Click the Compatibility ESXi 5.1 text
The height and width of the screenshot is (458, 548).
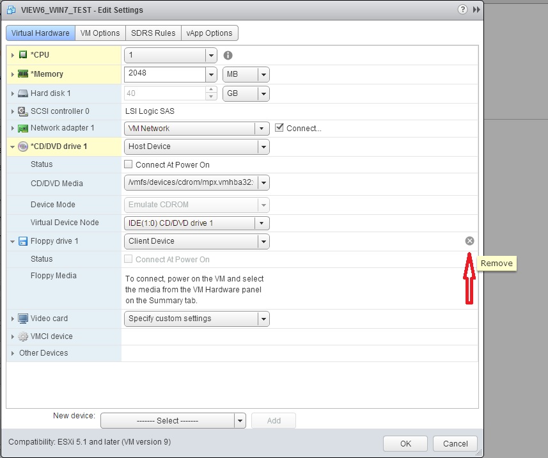click(x=90, y=442)
